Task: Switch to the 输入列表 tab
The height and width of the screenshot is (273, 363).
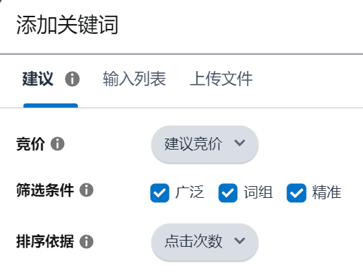Action: [134, 79]
